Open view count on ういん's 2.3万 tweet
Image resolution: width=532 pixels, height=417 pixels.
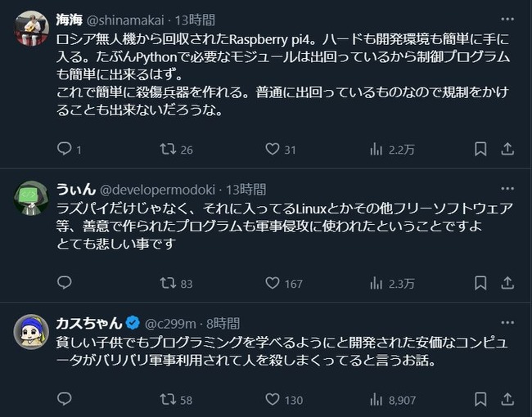(377, 283)
